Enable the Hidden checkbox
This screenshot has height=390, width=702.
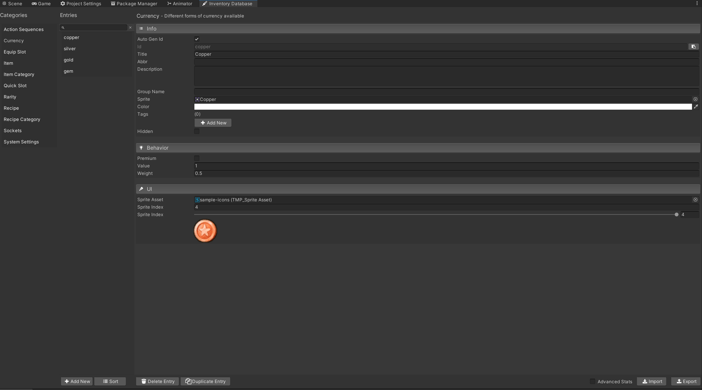click(197, 131)
